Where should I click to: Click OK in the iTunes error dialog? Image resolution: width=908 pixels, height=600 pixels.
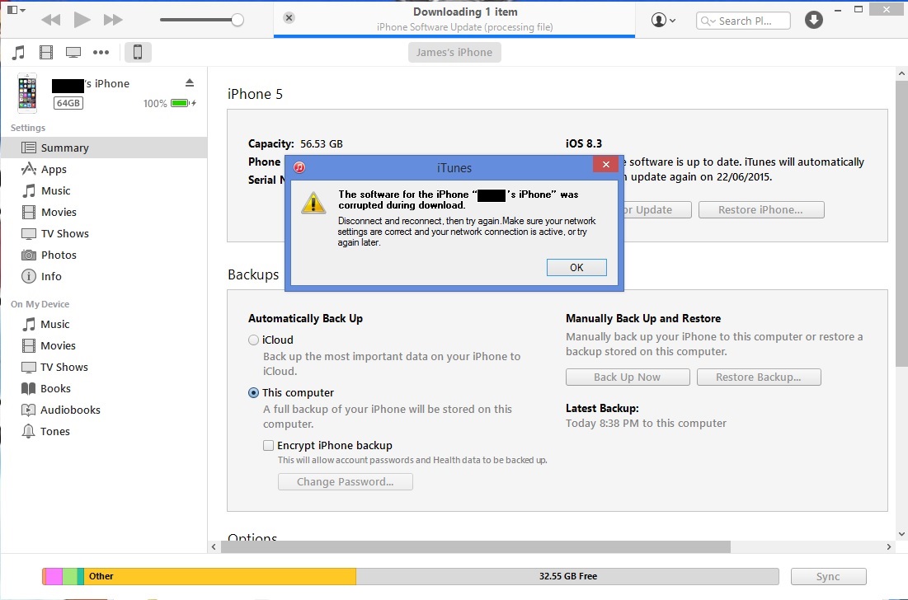[576, 267]
